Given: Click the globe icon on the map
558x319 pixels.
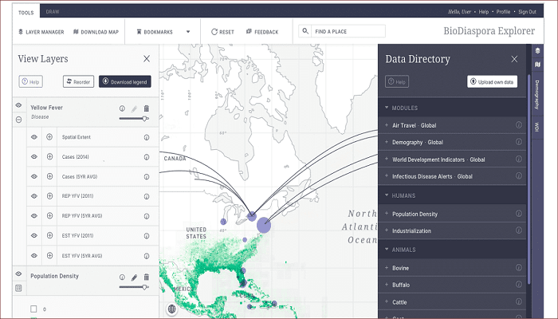Looking at the screenshot, I should click(172, 309).
